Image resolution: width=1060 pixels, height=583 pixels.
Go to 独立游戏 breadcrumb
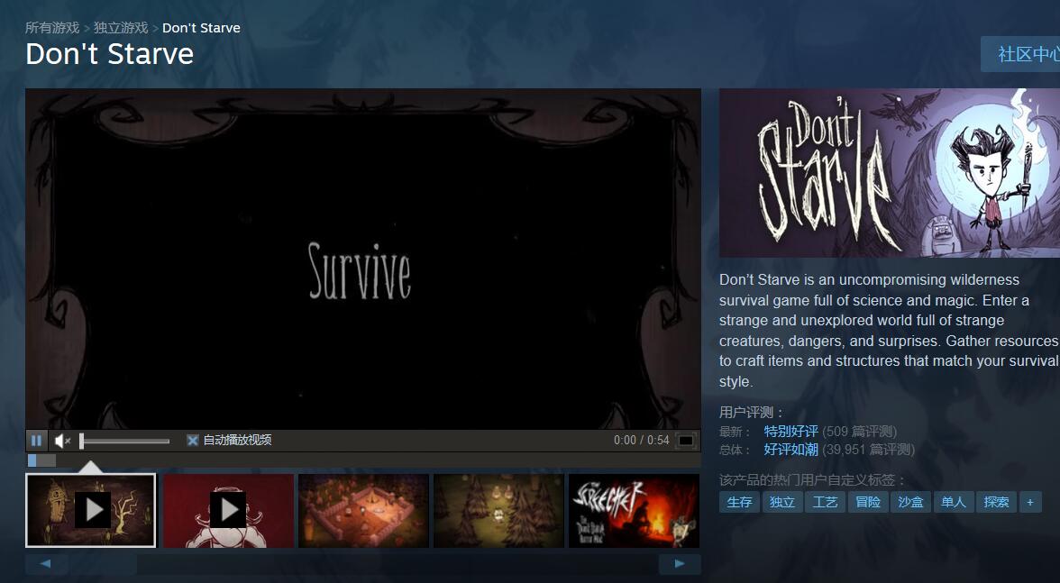pyautogui.click(x=121, y=28)
